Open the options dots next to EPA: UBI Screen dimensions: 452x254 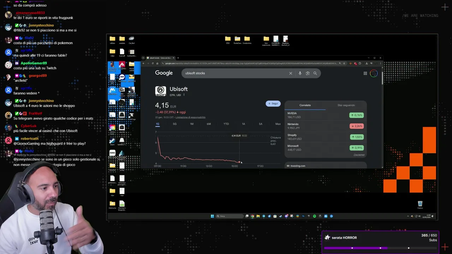pyautogui.click(x=184, y=95)
